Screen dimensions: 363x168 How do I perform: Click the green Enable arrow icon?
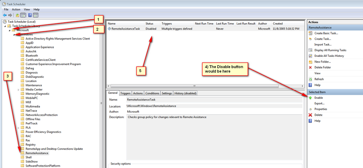point(311,98)
